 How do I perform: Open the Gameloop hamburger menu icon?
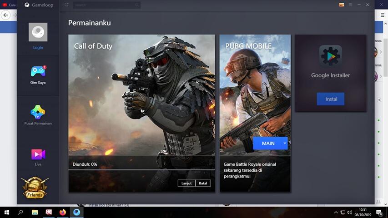(350, 5)
